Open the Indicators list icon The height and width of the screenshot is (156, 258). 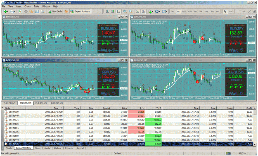(x=149, y=12)
